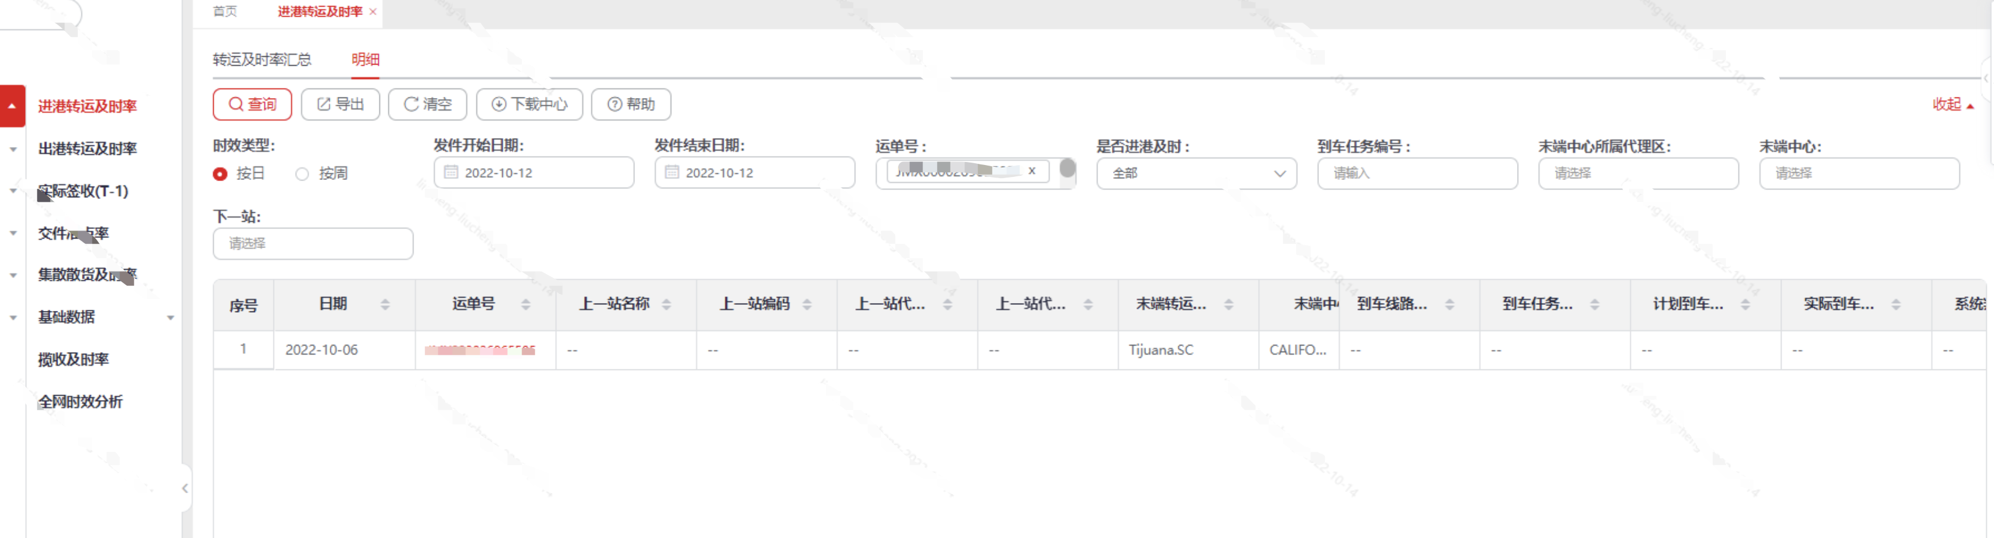Open 实际签收(T-1) in sidebar
1994x538 pixels.
tap(83, 191)
